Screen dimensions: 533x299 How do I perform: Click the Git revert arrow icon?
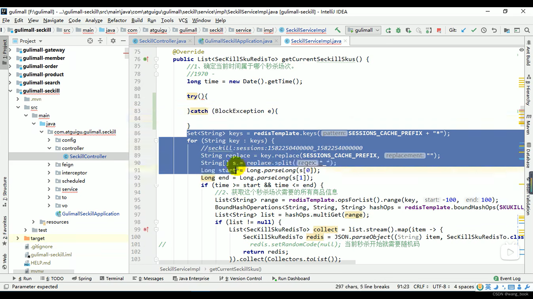click(x=494, y=30)
